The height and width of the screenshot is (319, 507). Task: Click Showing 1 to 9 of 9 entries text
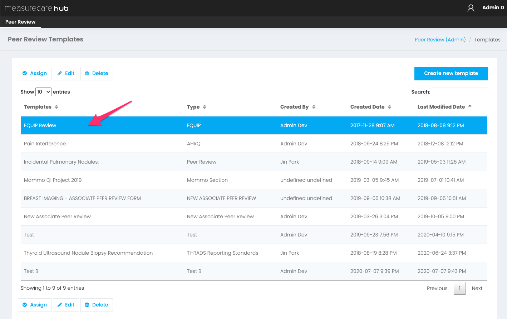point(52,288)
